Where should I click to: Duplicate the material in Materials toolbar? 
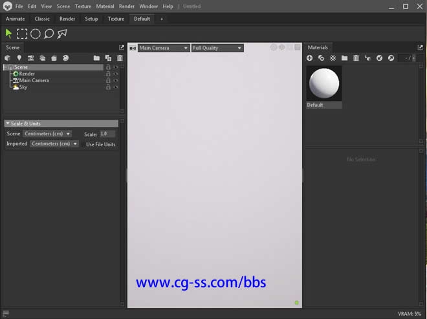(x=321, y=58)
